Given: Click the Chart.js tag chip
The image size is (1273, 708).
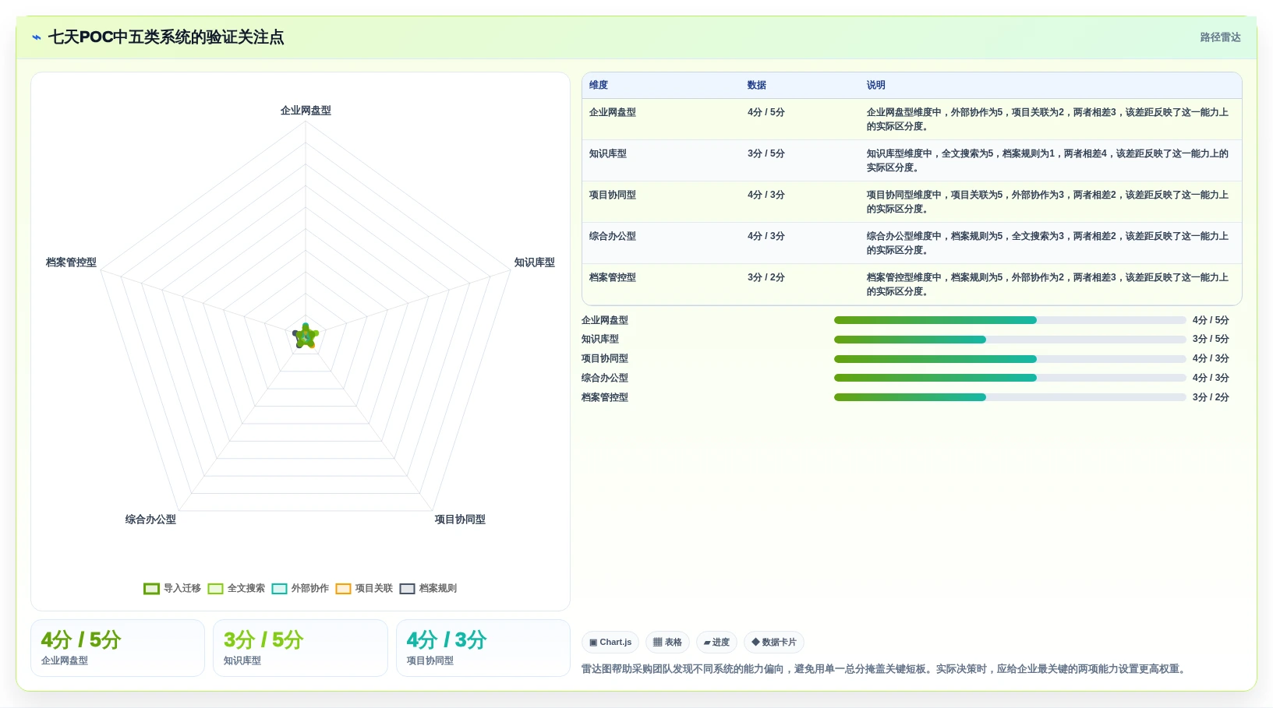Looking at the screenshot, I should [x=610, y=643].
